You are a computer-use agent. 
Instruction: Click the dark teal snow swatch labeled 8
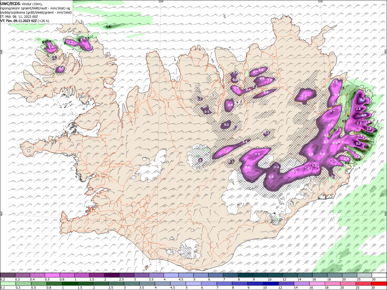coord(246,275)
